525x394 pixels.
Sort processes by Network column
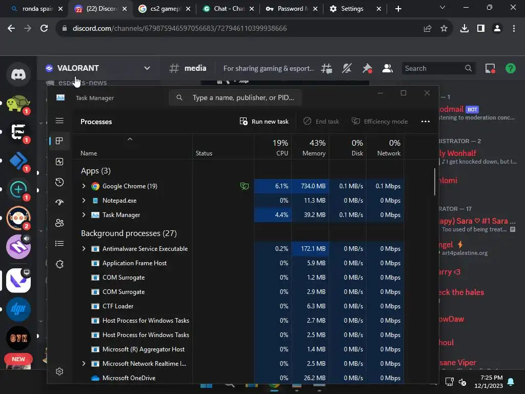point(385,147)
